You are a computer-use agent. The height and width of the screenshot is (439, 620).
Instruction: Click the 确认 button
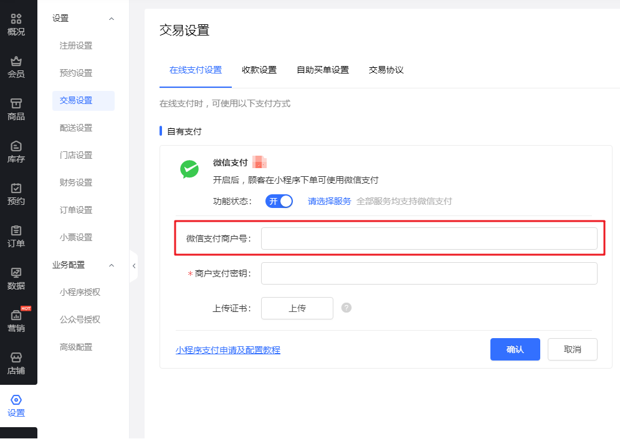click(515, 349)
